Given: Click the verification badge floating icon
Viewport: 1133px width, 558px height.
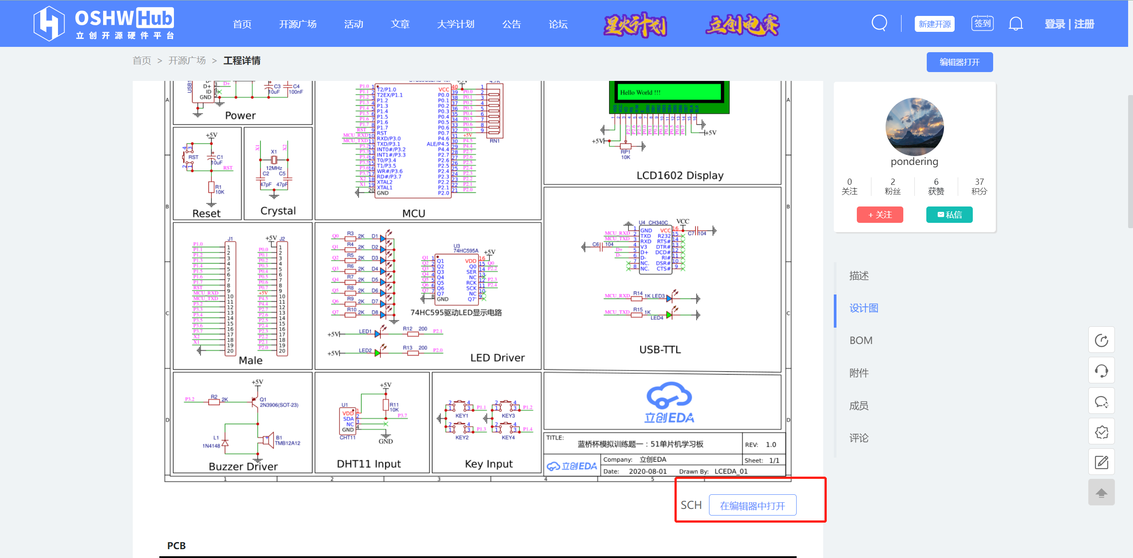Looking at the screenshot, I should click(1101, 432).
